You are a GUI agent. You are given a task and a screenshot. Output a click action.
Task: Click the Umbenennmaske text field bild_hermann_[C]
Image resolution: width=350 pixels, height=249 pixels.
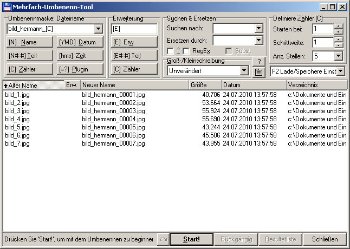coord(51,29)
